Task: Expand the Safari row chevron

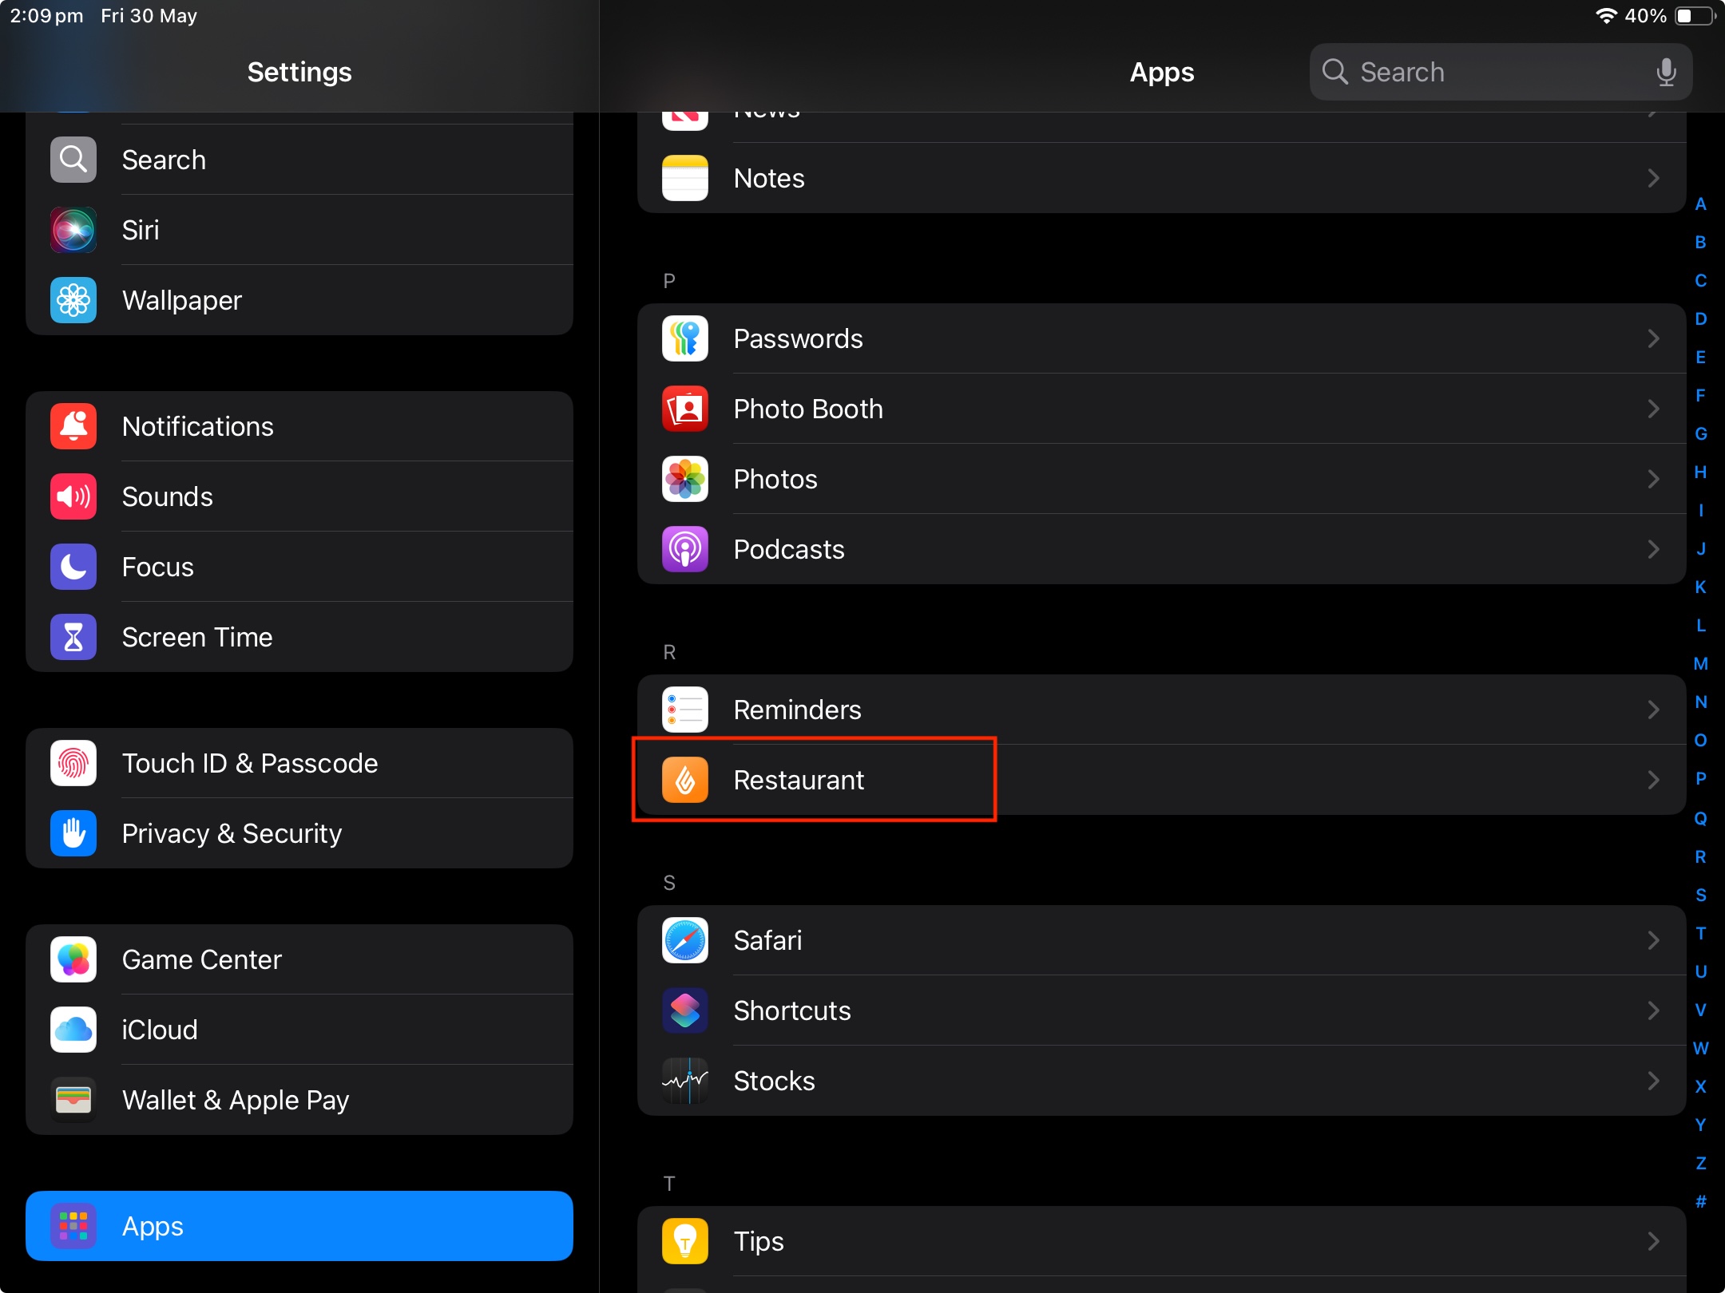Action: (x=1654, y=940)
